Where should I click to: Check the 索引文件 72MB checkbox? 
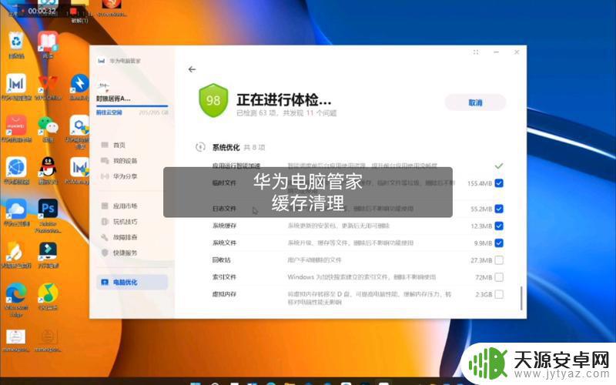click(499, 277)
